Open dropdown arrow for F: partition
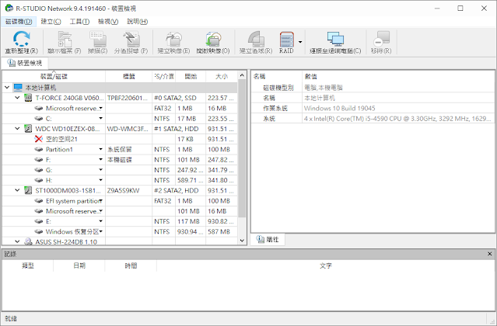Screen dimensions: 497x326 (x=101, y=159)
